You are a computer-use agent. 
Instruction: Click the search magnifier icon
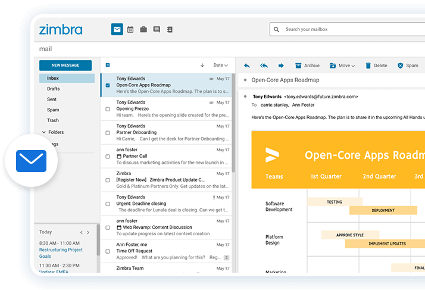[276, 29]
